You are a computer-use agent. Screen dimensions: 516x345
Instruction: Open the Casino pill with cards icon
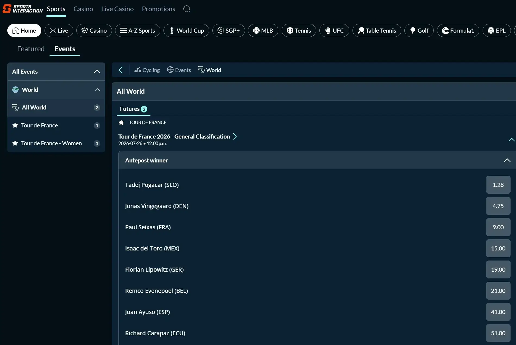(x=94, y=30)
